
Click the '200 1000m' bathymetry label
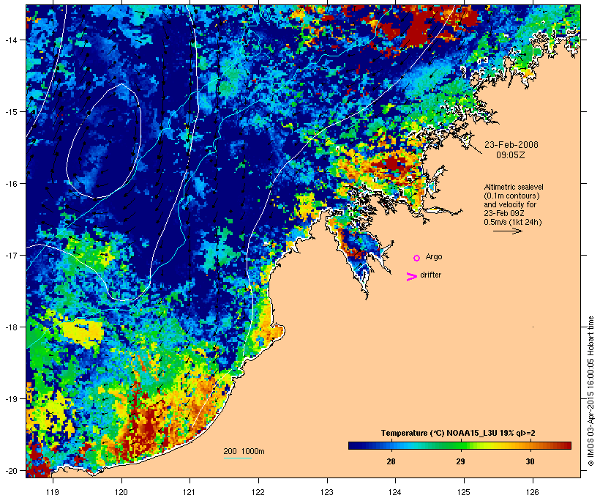(x=244, y=451)
